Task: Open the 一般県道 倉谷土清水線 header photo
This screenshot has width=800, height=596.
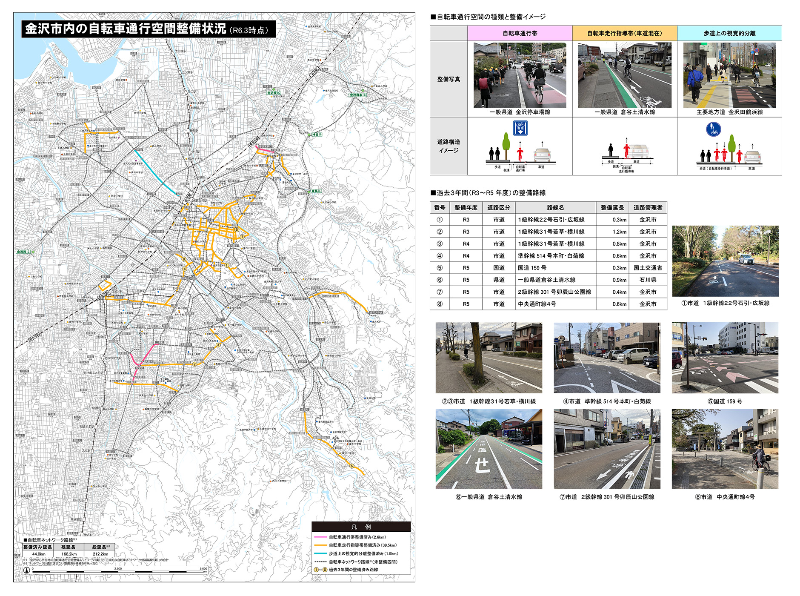Action: [625, 75]
